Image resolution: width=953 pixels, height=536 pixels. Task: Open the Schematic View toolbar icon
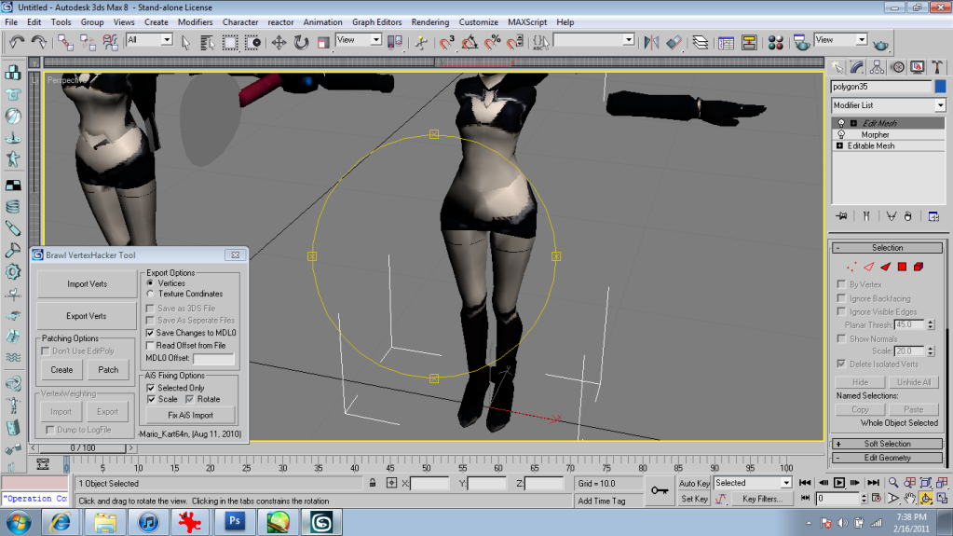coord(749,42)
